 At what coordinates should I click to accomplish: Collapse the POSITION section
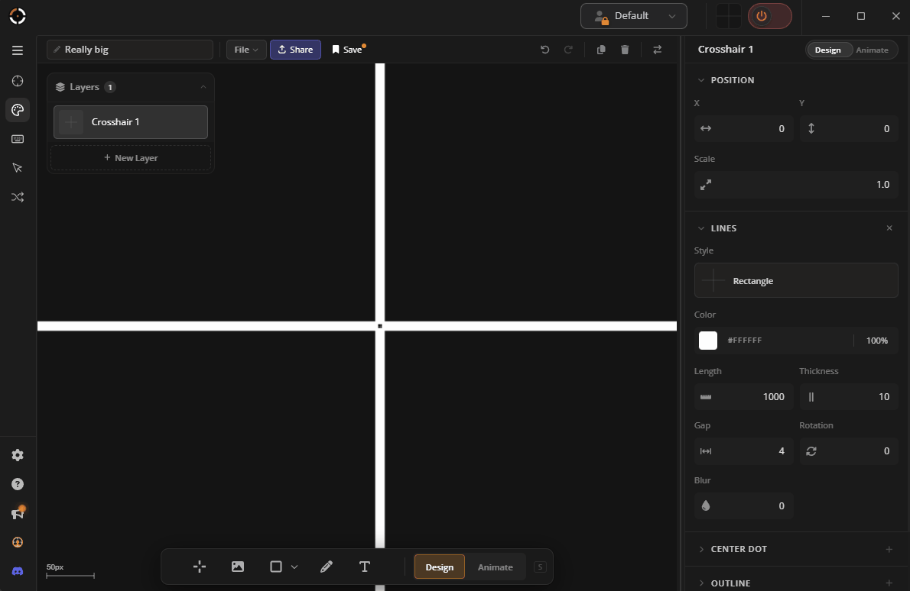coord(700,80)
